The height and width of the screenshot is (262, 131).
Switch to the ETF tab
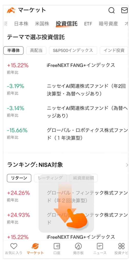[x=88, y=24]
